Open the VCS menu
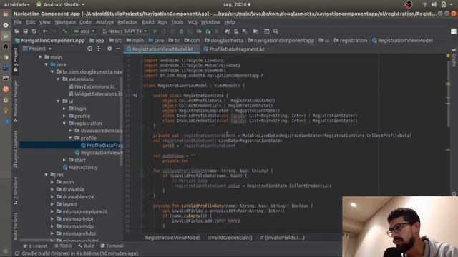The image size is (458, 257). point(193,22)
